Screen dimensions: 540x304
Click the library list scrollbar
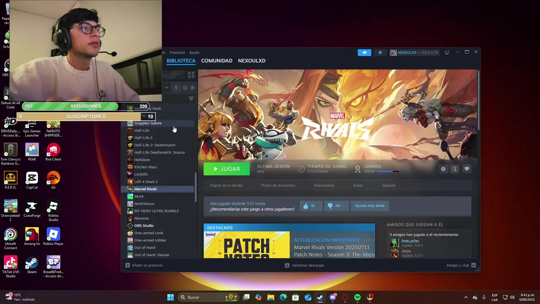tap(195, 188)
